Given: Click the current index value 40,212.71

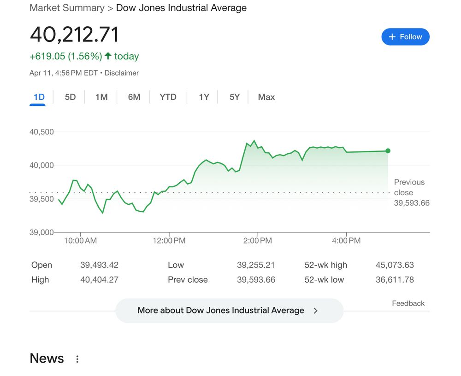Looking at the screenshot, I should coord(74,35).
